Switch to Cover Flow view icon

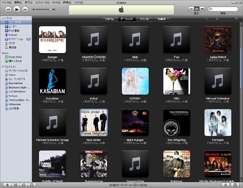point(202,9)
